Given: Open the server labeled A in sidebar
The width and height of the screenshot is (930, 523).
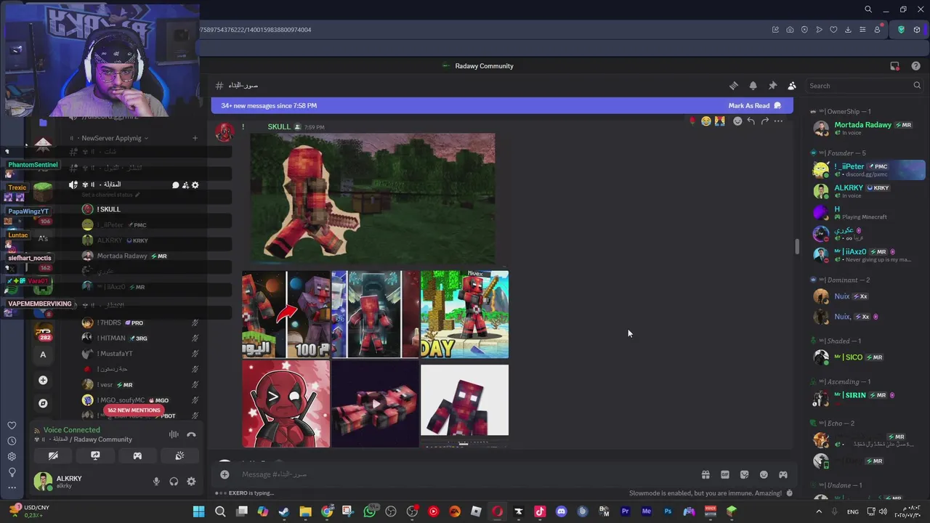Looking at the screenshot, I should click(43, 354).
